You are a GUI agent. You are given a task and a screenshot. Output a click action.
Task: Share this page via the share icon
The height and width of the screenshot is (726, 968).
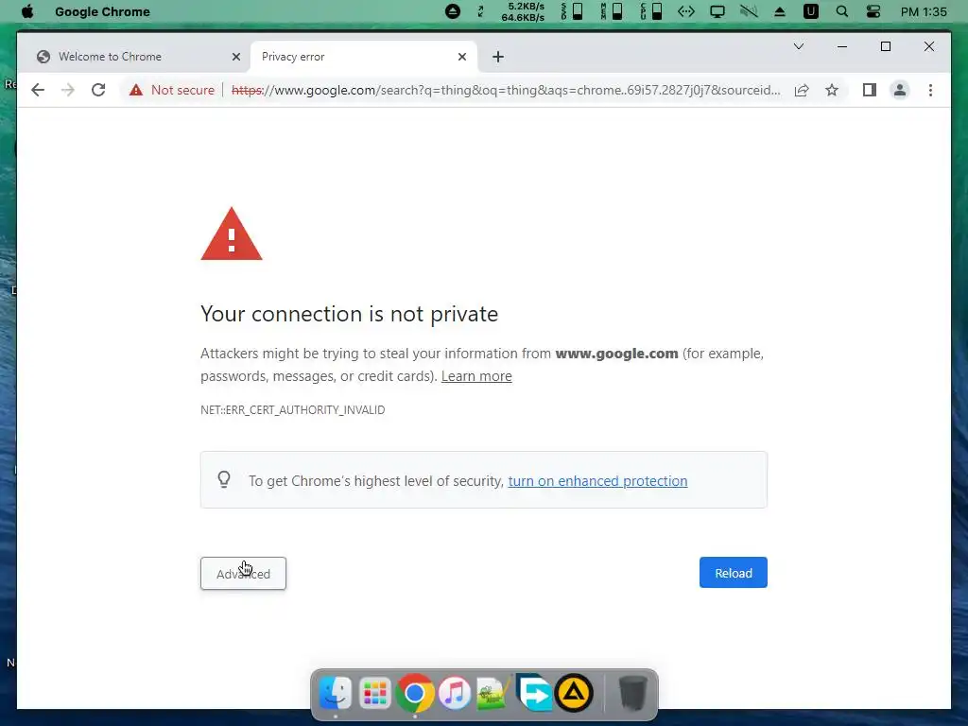[x=802, y=90]
